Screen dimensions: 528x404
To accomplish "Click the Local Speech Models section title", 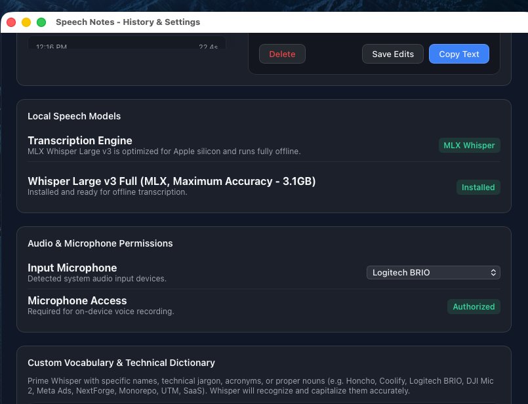I will 74,116.
